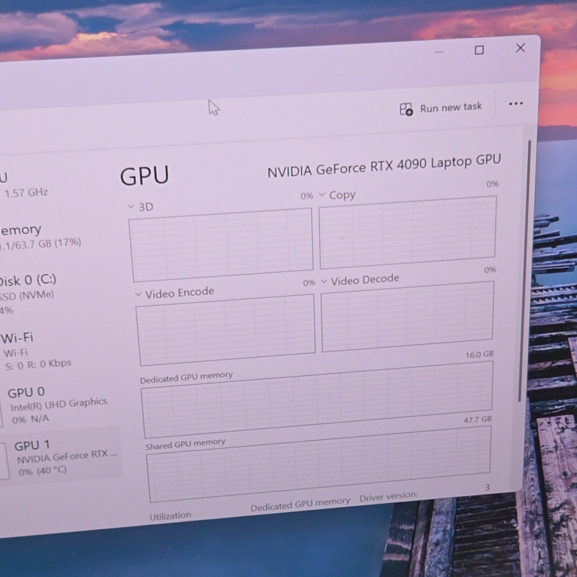Click the Dedicated GPU memory graph
Screen dimensions: 577x577
(317, 399)
